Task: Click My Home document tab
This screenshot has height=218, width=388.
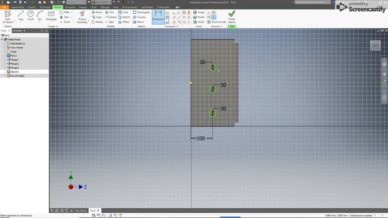Action: coord(81,211)
